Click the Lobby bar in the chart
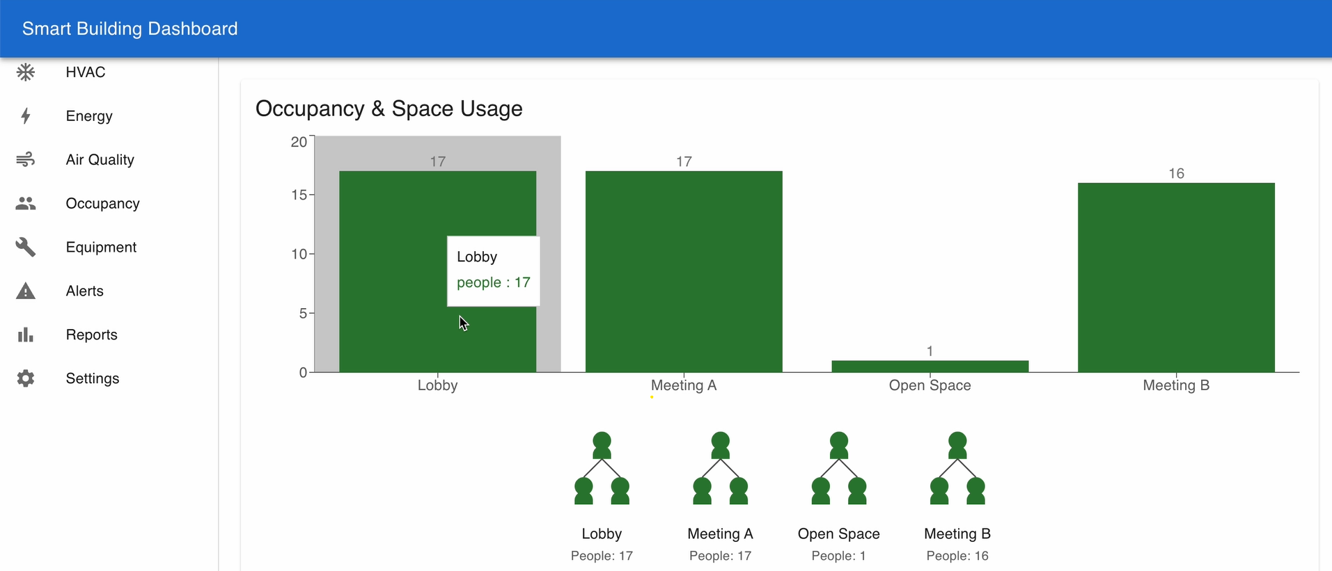Screen dimensions: 1332x571 pyautogui.click(x=437, y=271)
